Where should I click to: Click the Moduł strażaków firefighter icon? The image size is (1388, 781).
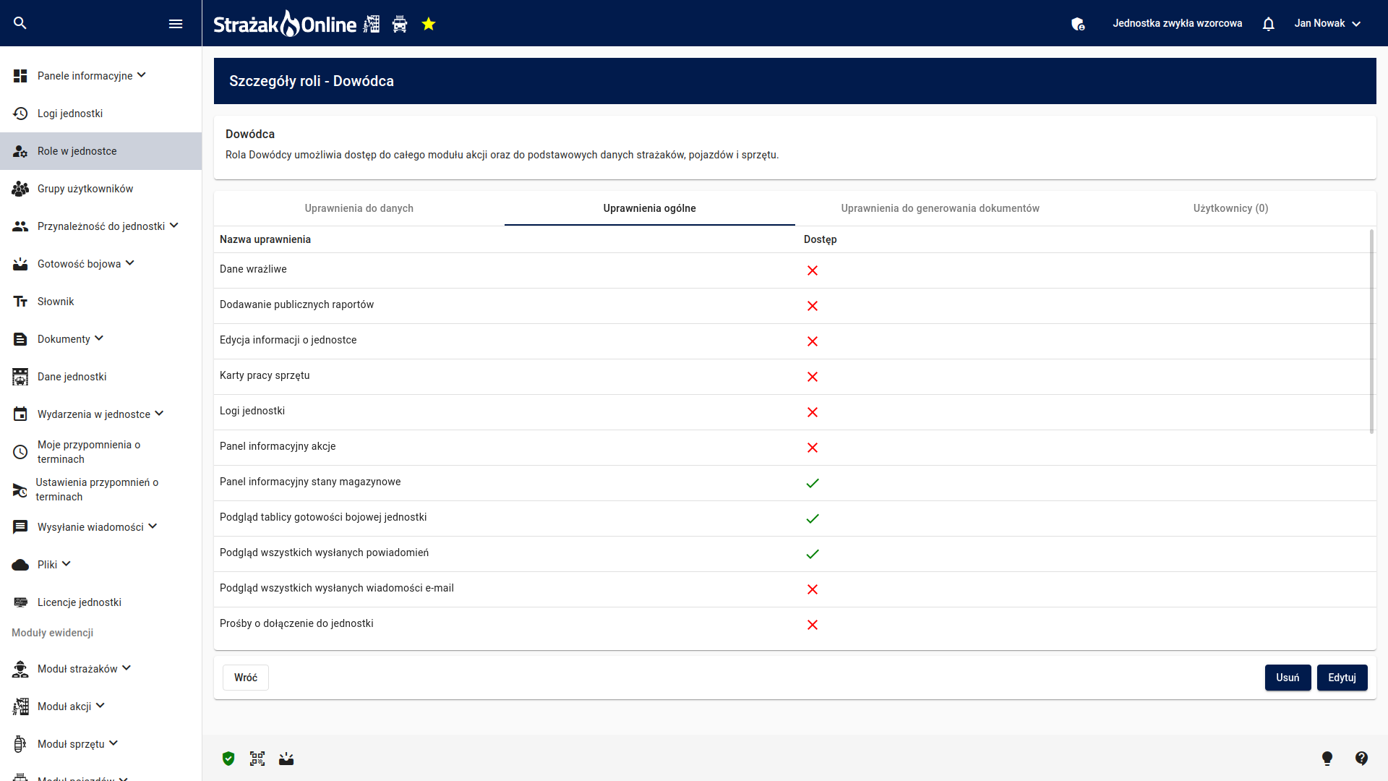click(x=20, y=669)
